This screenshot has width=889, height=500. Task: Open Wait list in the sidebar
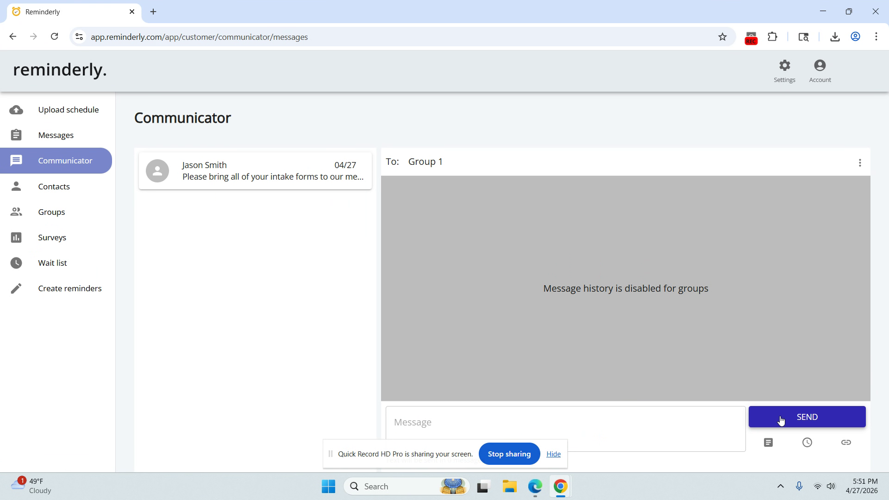56,263
